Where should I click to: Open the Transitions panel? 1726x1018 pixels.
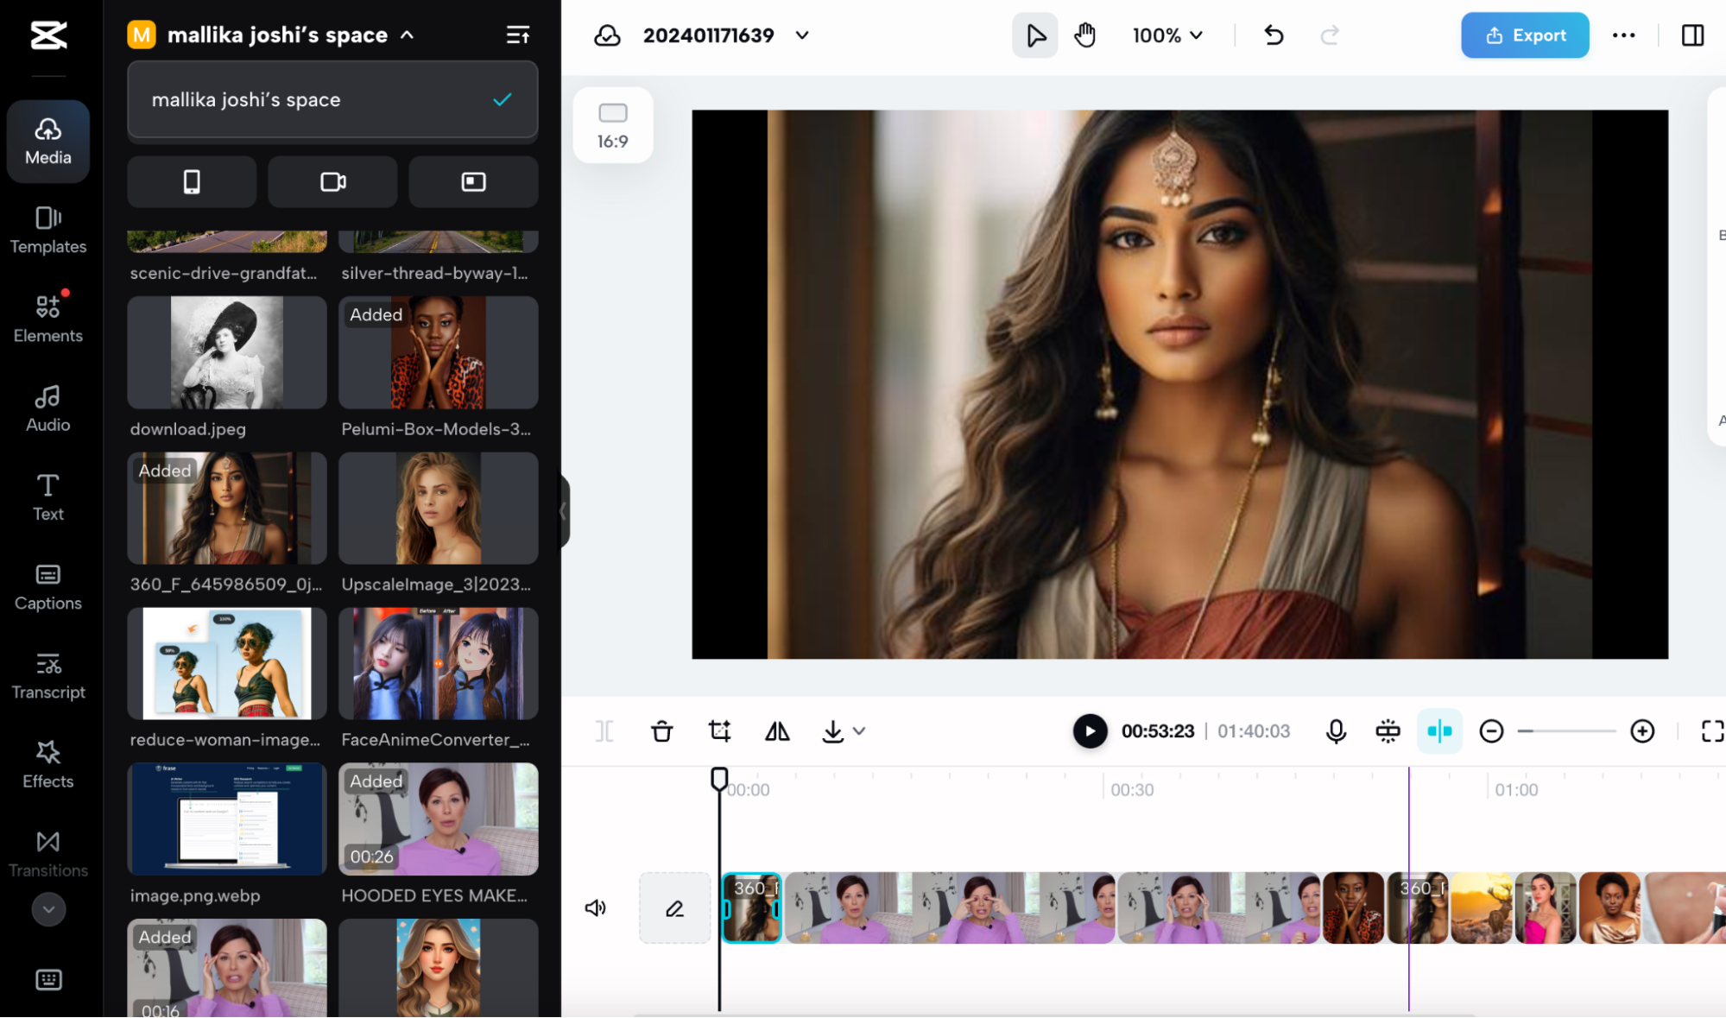[48, 854]
